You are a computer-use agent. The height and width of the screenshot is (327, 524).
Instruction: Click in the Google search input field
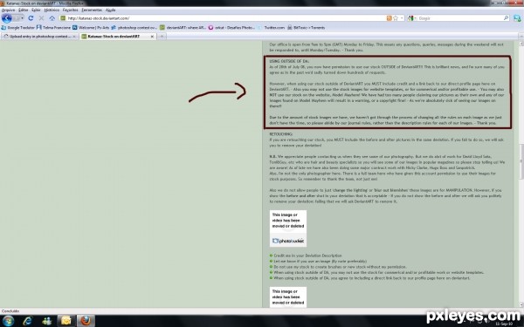click(x=459, y=18)
